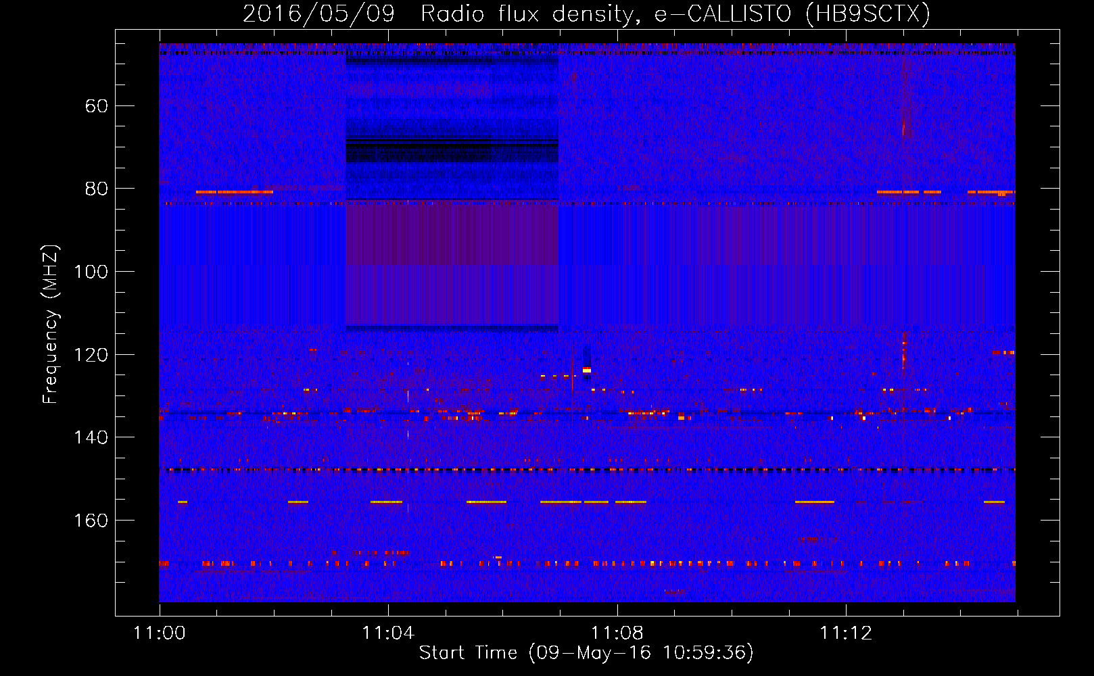Click the '11:04' time tick label
This screenshot has width=1094, height=676.
click(388, 633)
